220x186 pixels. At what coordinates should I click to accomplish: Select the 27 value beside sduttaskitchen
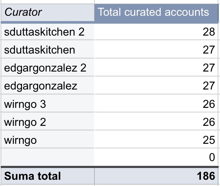click(157, 49)
